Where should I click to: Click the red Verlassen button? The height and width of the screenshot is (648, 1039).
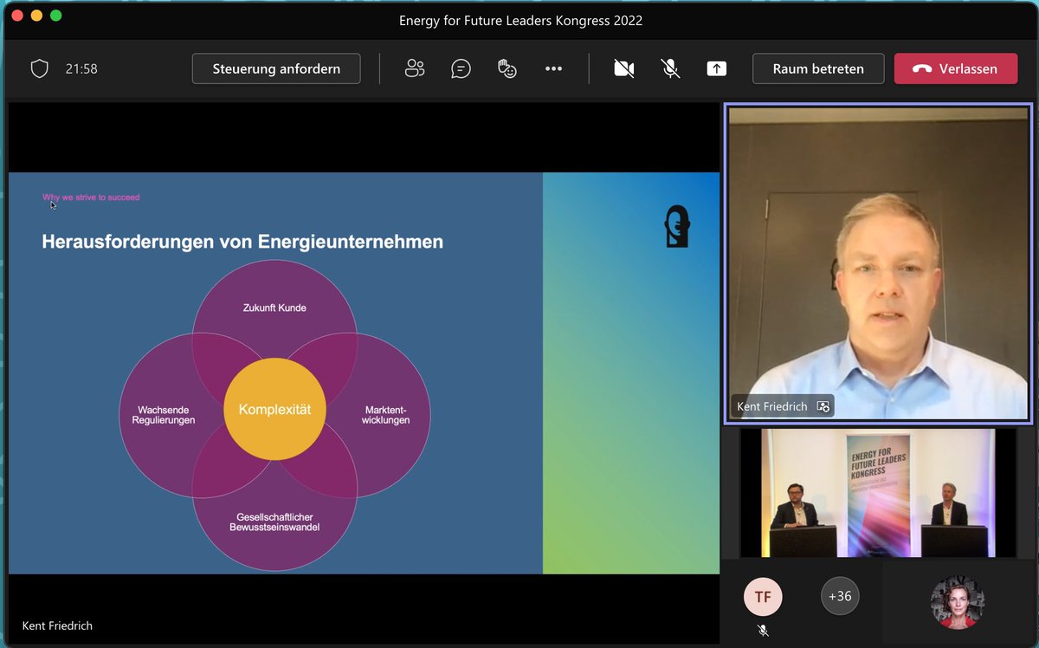[x=956, y=68]
